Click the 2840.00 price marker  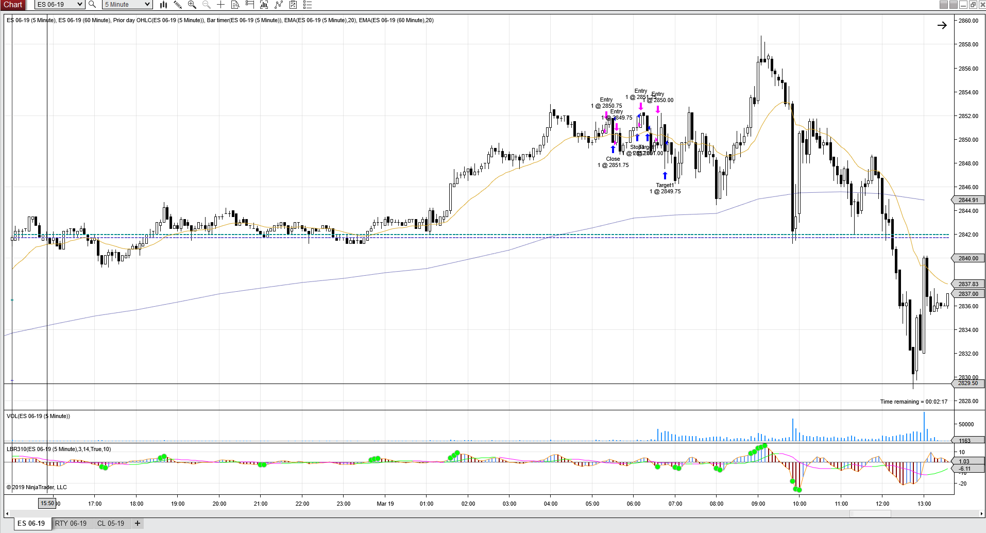coord(968,258)
